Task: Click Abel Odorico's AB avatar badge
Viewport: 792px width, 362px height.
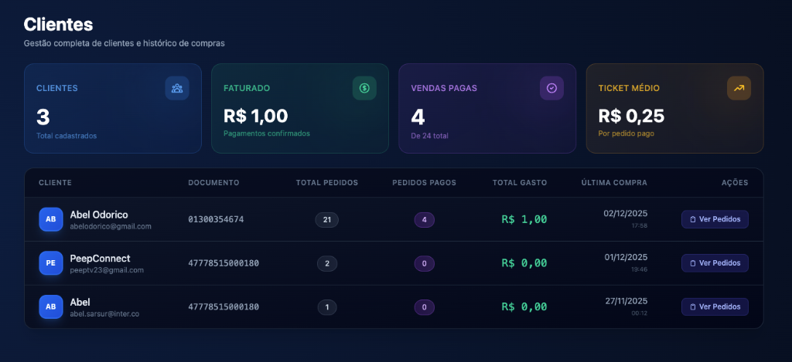Action: tap(51, 219)
